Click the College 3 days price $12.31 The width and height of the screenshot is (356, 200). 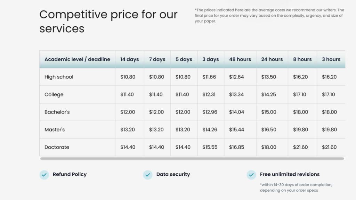click(x=209, y=94)
